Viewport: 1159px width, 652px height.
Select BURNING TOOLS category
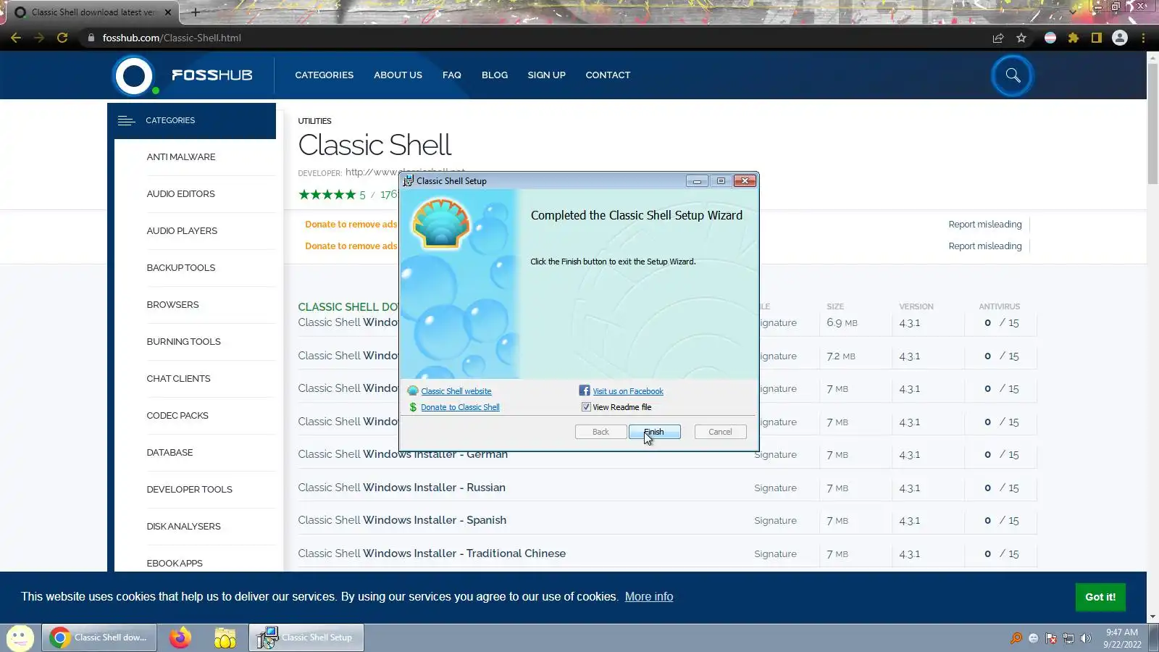183,342
